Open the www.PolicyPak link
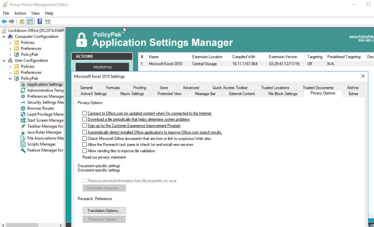The width and height of the screenshot is (374, 227). coord(361,36)
